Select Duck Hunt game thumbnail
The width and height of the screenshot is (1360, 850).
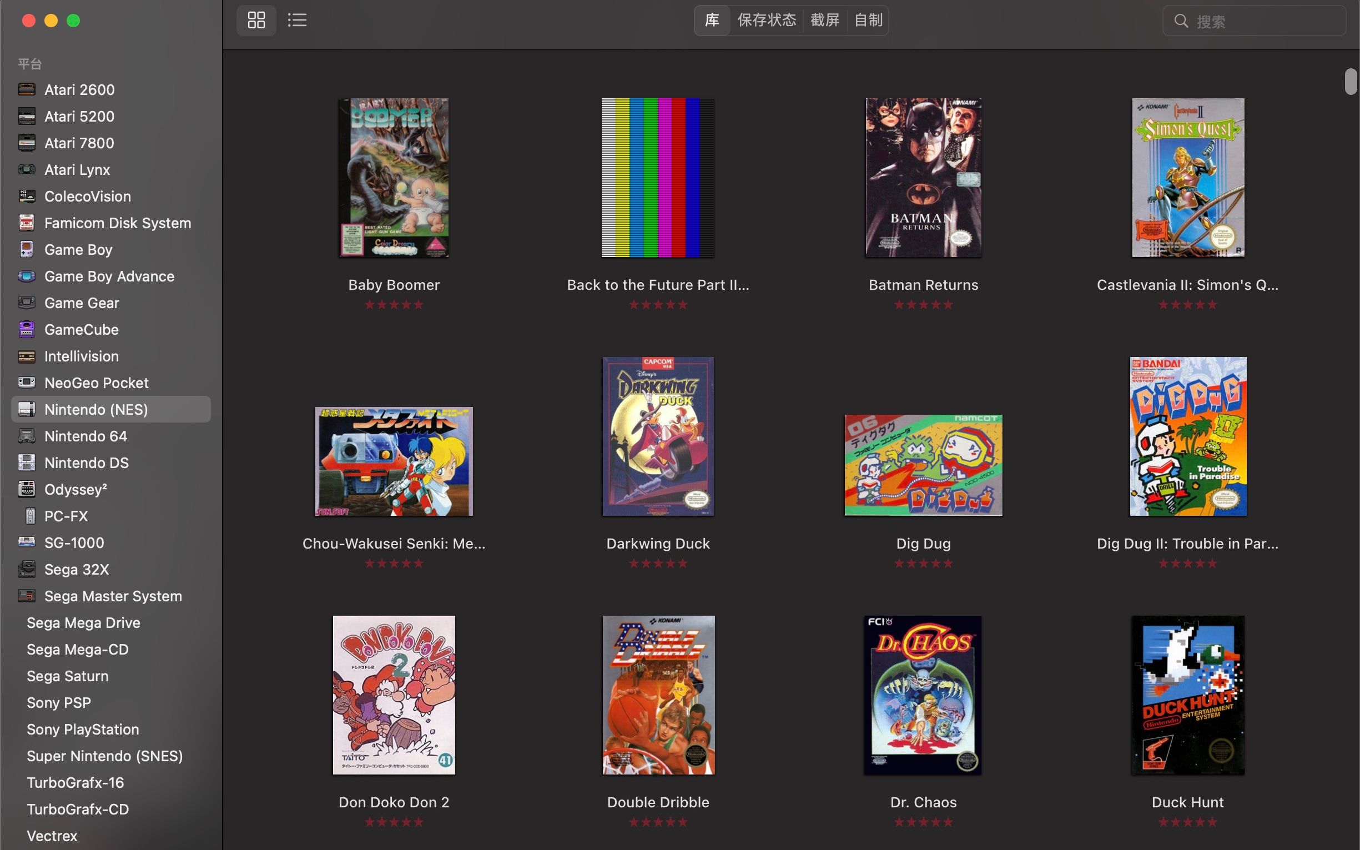coord(1188,695)
